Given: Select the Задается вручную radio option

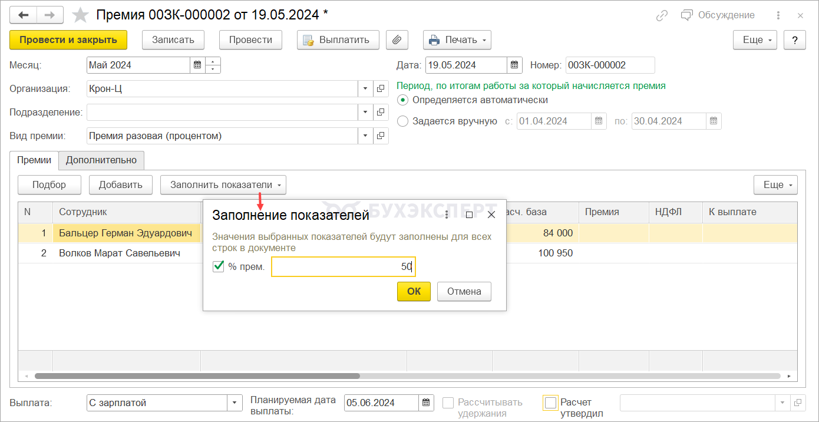Looking at the screenshot, I should (403, 121).
